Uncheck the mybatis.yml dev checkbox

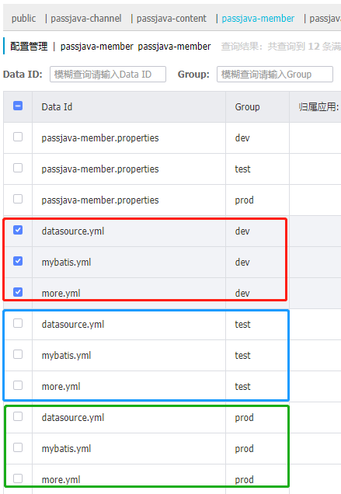tap(18, 261)
